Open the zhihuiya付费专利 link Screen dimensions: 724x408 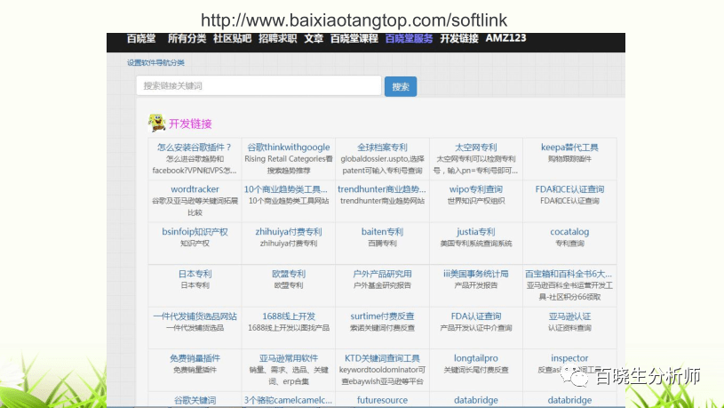(289, 231)
